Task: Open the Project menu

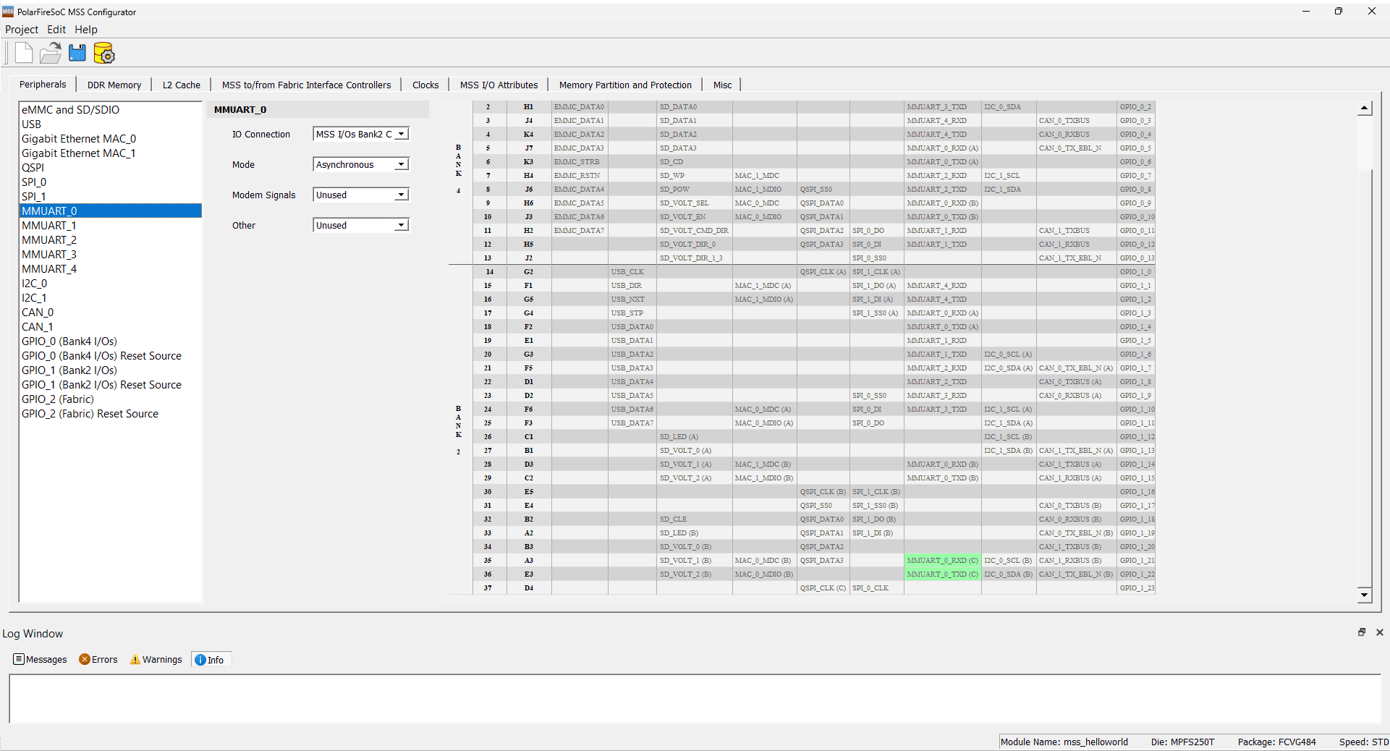Action: tap(22, 30)
